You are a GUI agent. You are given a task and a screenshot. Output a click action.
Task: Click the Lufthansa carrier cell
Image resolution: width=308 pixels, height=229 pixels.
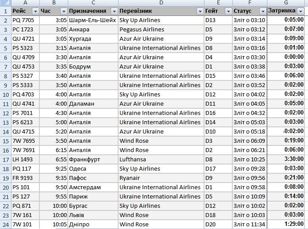(x=161, y=160)
